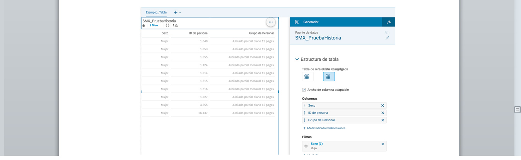Select the cell with ID 1.614

pyautogui.click(x=204, y=73)
